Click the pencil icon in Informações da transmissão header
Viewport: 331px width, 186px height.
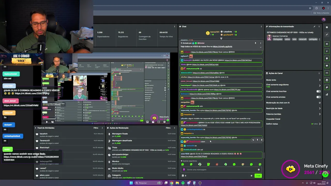[x=314, y=26]
